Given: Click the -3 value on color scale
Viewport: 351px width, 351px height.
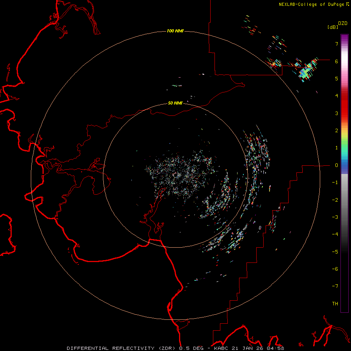Looking at the screenshot, I should point(335,217).
